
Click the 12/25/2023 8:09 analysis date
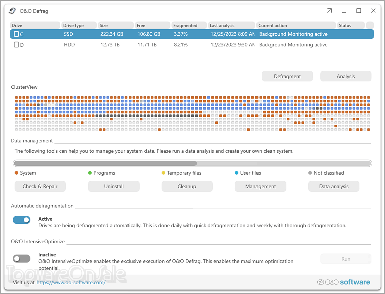pos(232,34)
